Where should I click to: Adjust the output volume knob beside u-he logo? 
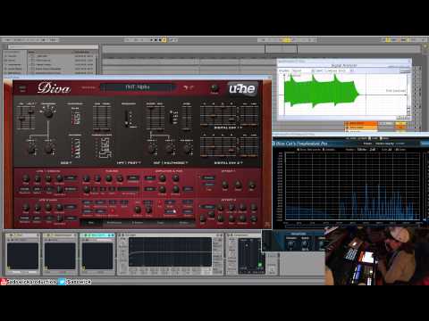click(214, 87)
